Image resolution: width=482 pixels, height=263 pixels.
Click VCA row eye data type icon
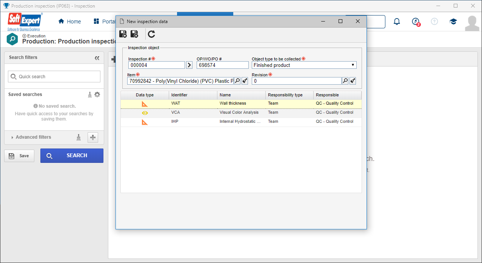(145, 113)
